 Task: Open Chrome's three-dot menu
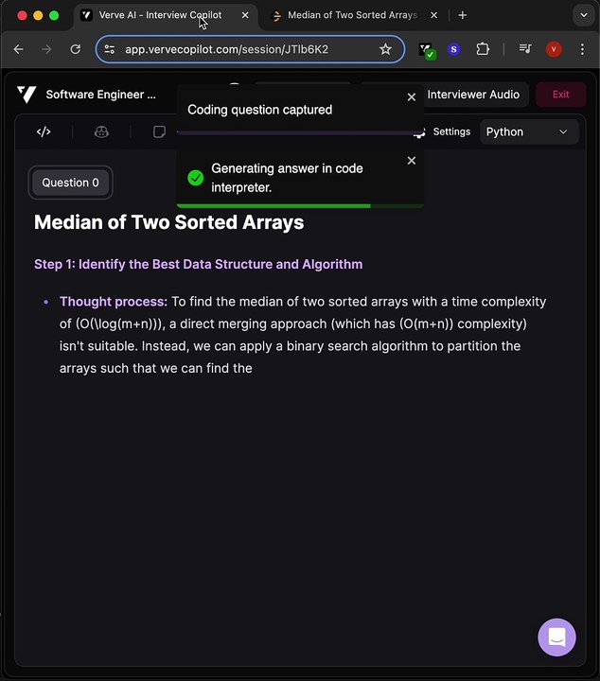(581, 49)
